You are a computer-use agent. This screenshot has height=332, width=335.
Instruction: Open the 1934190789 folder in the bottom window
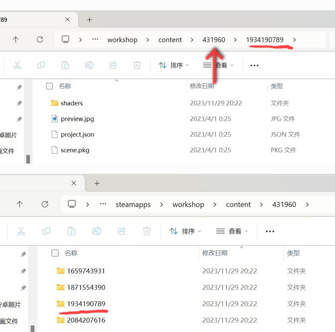86,304
